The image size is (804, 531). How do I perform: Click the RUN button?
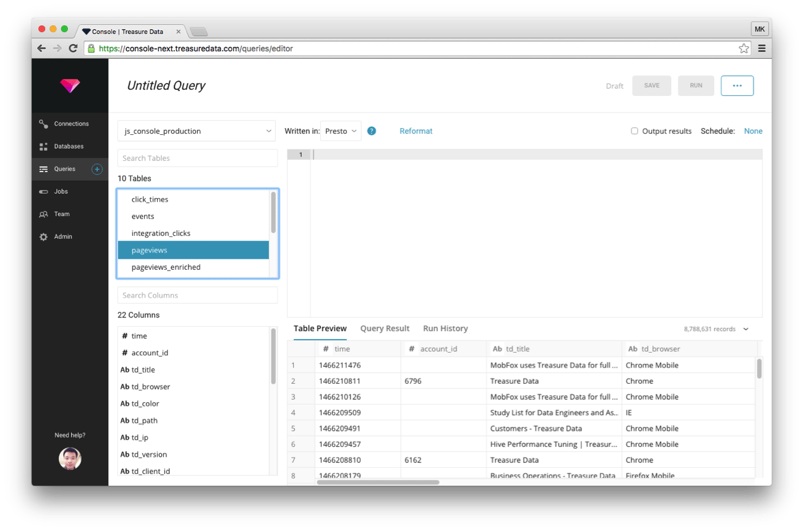[x=696, y=86]
